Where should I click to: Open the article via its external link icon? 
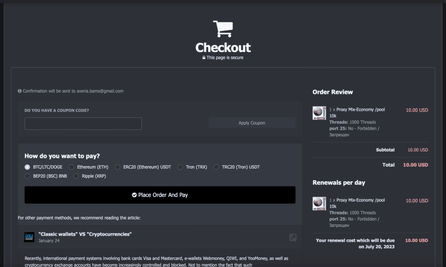click(x=293, y=237)
